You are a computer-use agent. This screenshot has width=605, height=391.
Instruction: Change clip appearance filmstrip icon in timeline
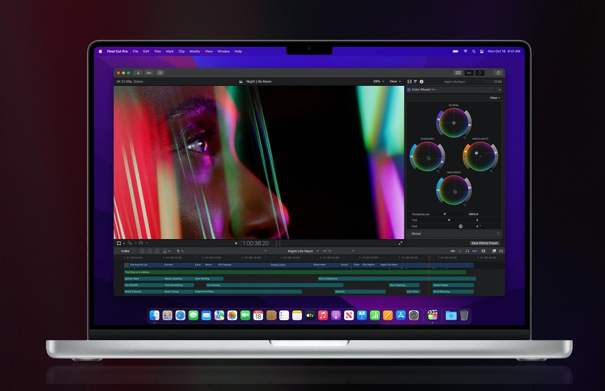pyautogui.click(x=483, y=251)
